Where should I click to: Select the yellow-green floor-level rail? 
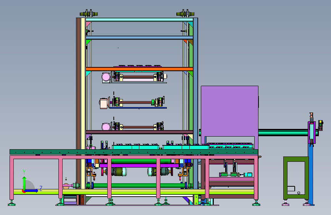[134, 192]
